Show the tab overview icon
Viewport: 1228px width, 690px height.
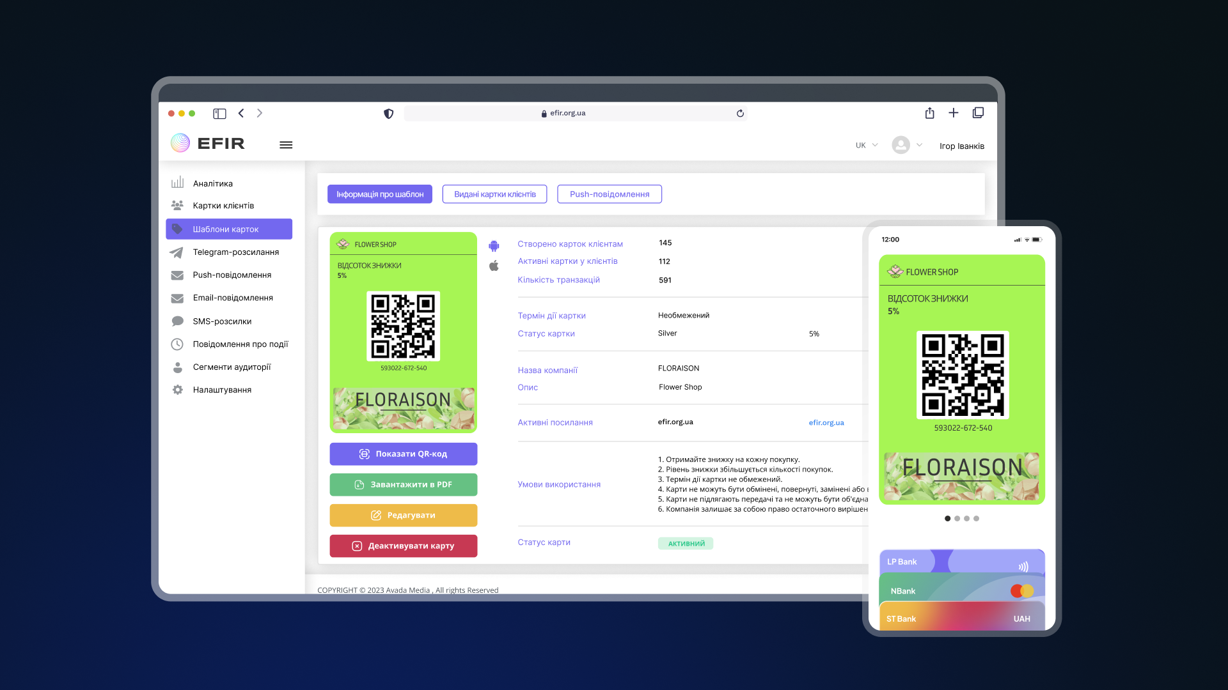click(978, 113)
